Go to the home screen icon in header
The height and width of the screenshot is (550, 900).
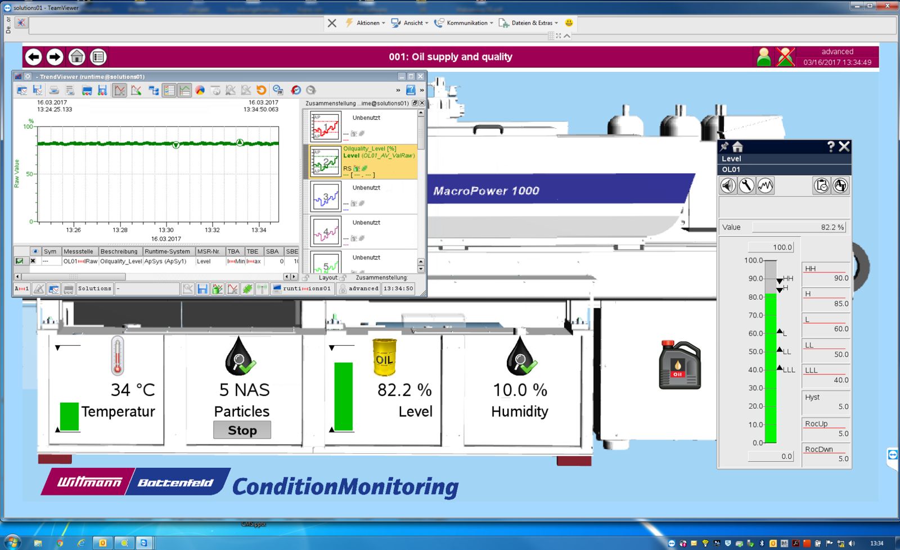point(76,57)
